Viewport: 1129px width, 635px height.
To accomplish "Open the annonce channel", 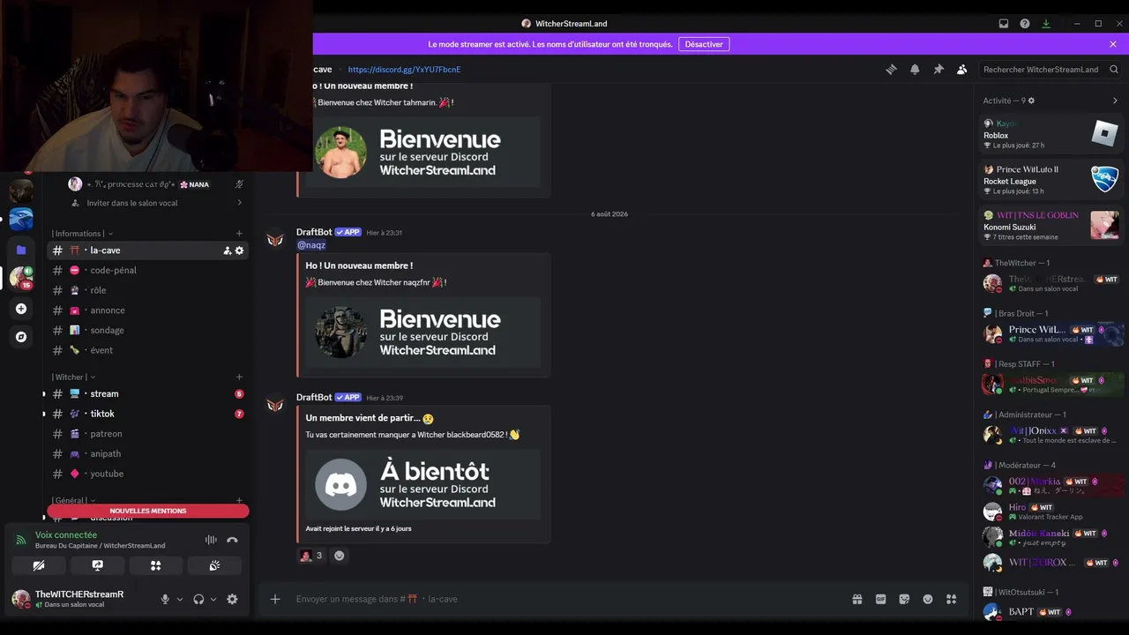I will tap(147, 310).
